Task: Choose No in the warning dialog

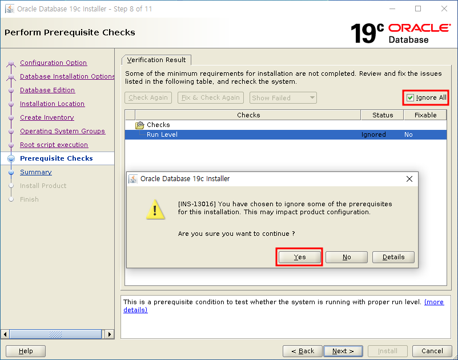Action: pos(347,257)
